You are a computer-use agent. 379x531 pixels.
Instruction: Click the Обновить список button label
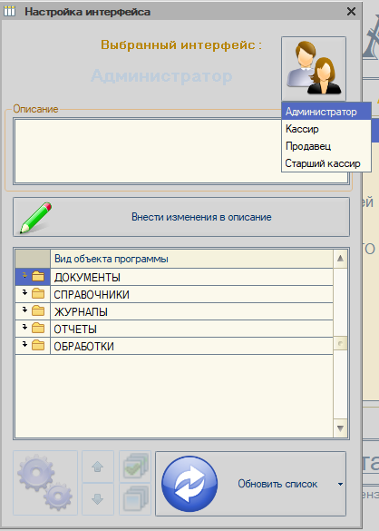coord(277,484)
